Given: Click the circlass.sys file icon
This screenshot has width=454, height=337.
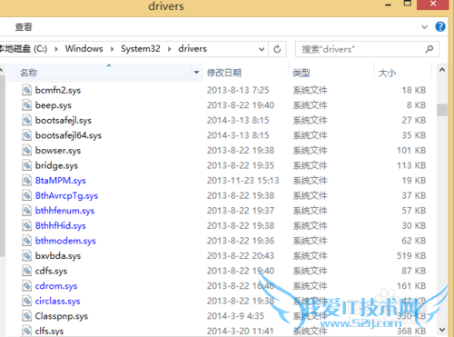Looking at the screenshot, I should tap(26, 301).
